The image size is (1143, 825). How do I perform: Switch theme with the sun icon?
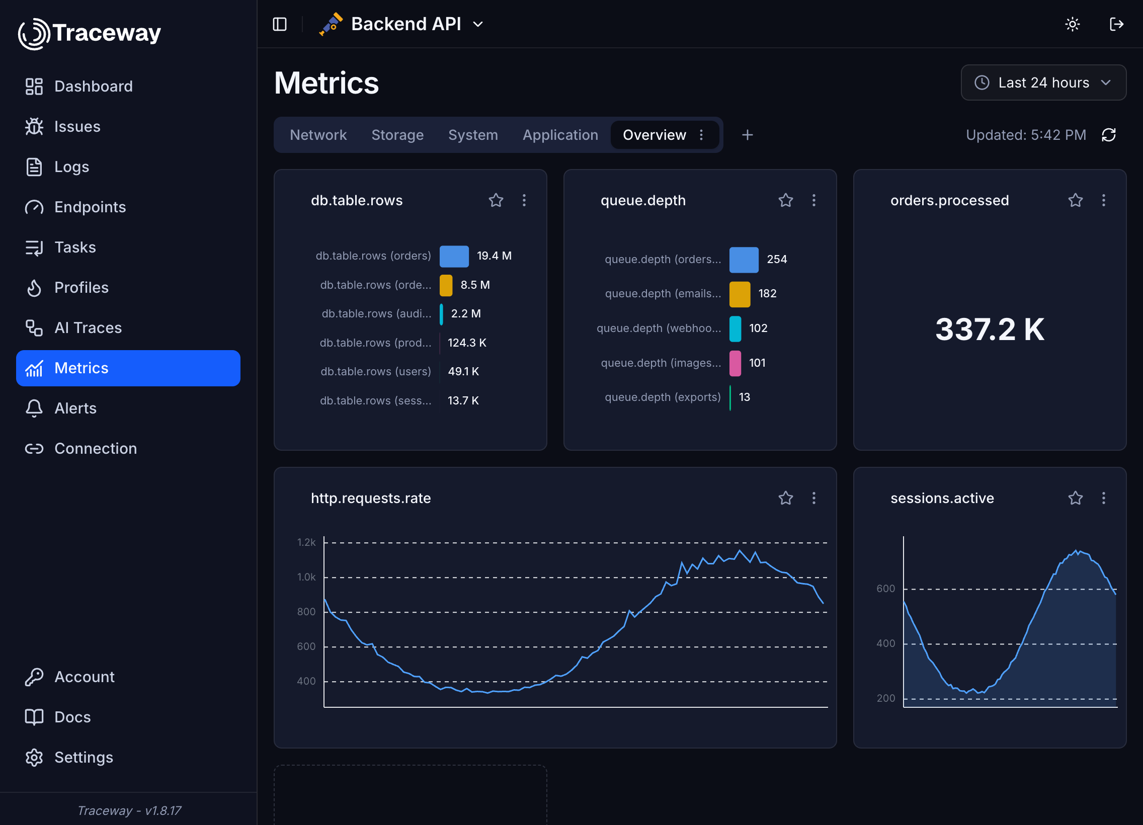point(1073,24)
